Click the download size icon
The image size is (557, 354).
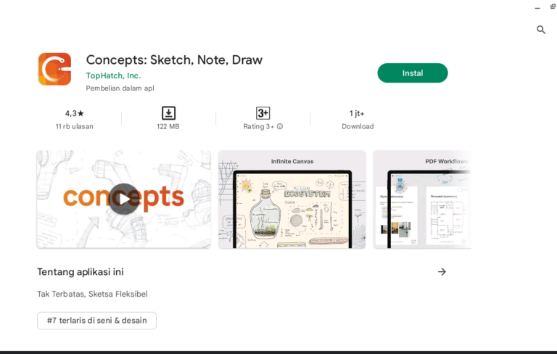point(168,113)
